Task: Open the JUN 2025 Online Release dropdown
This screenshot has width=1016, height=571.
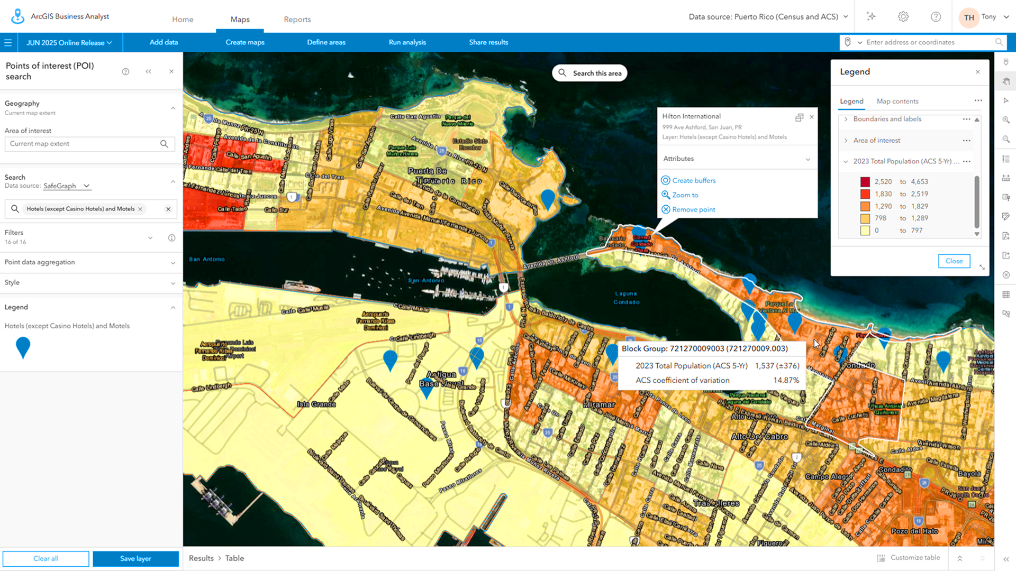Action: [x=69, y=43]
